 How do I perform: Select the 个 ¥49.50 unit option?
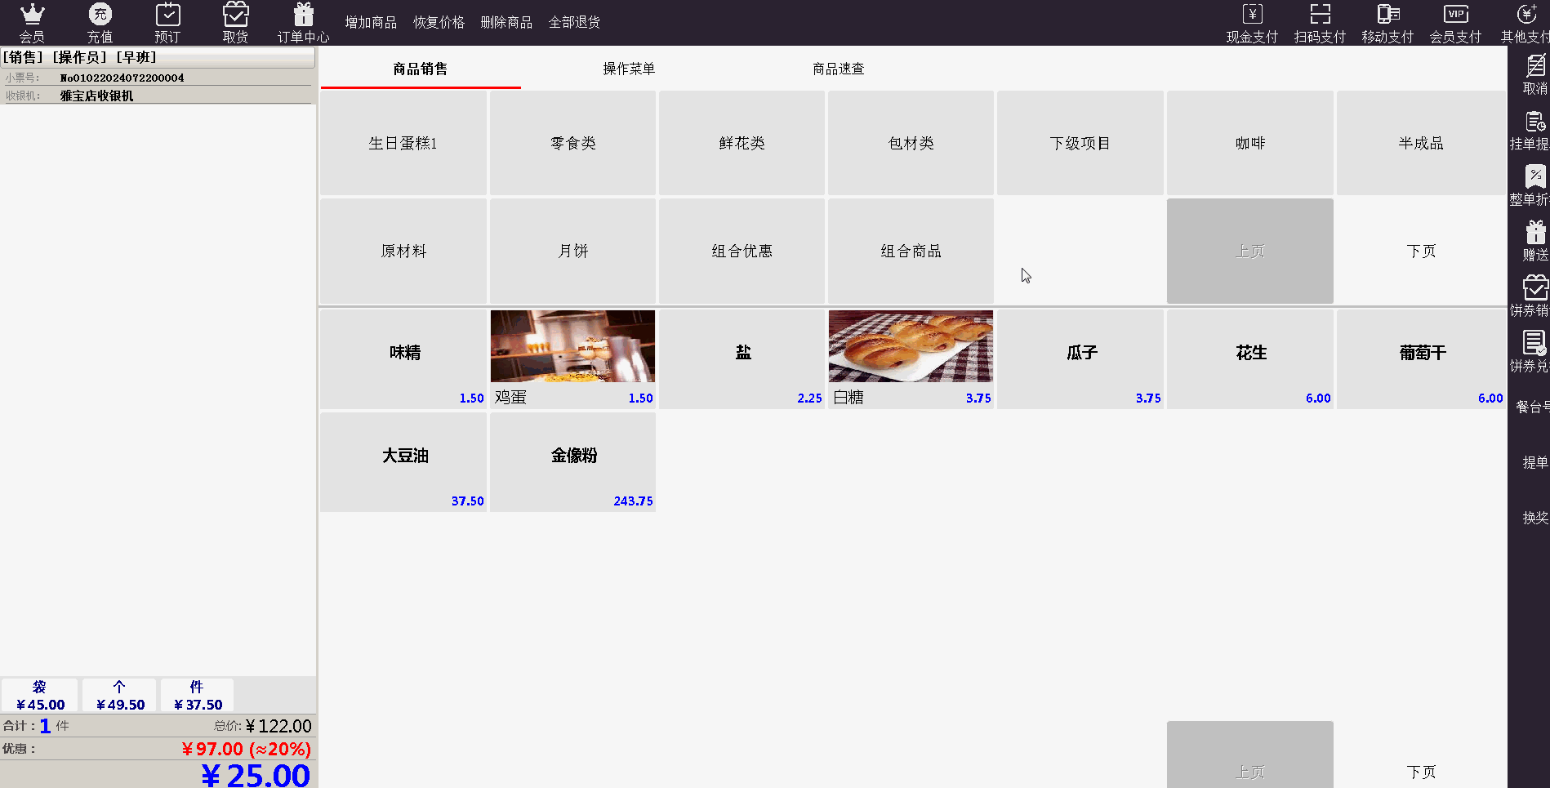120,695
